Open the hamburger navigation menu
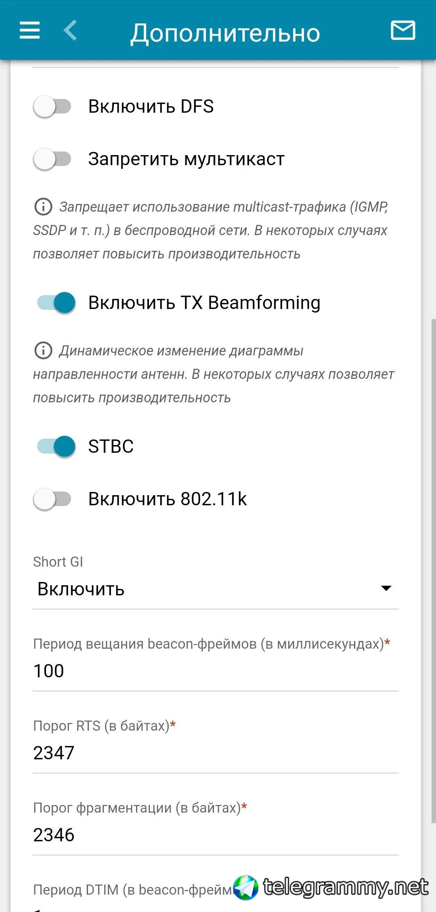 [29, 31]
